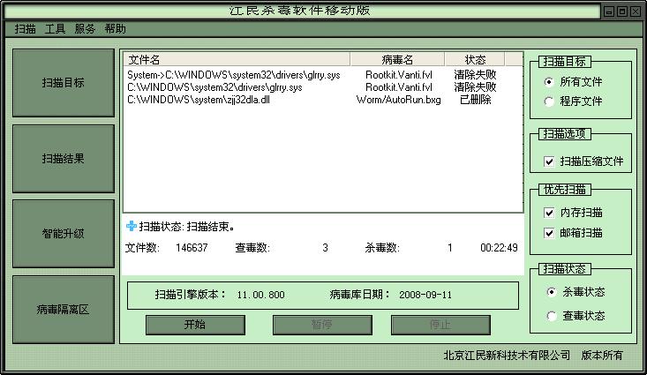Open the 服务 menu
This screenshot has height=375, width=647.
85,29
